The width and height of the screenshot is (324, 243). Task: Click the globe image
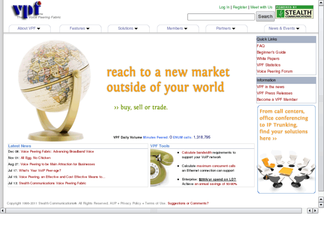click(x=54, y=91)
